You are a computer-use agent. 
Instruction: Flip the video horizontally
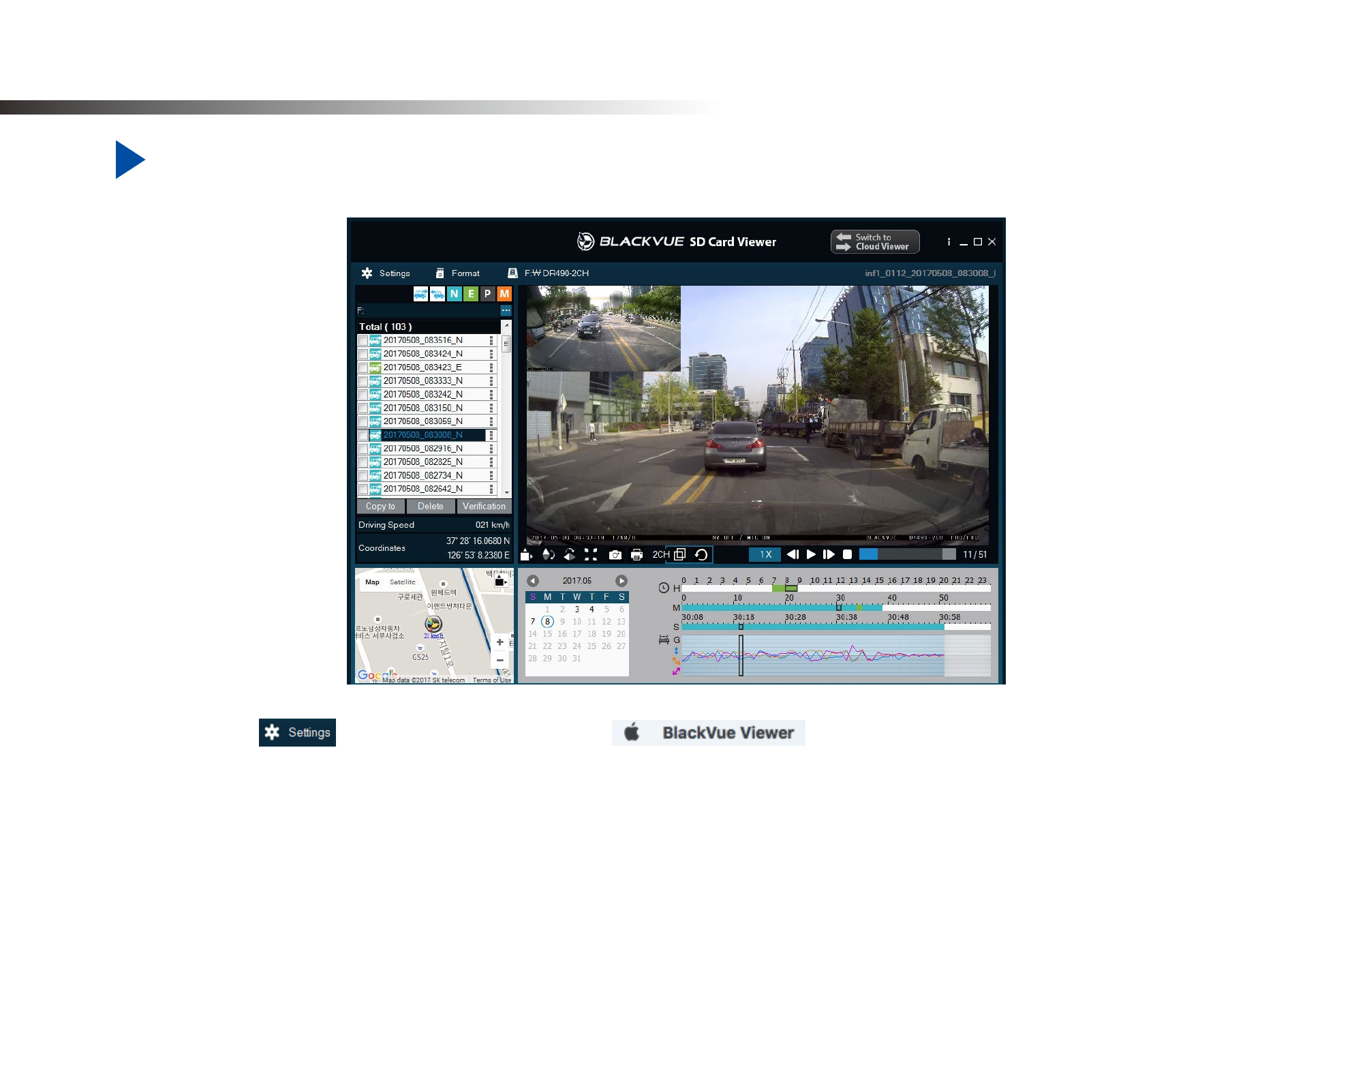point(569,555)
